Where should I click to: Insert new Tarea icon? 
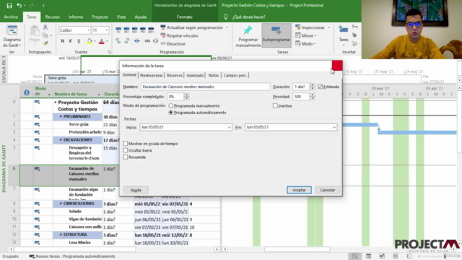tap(344, 30)
